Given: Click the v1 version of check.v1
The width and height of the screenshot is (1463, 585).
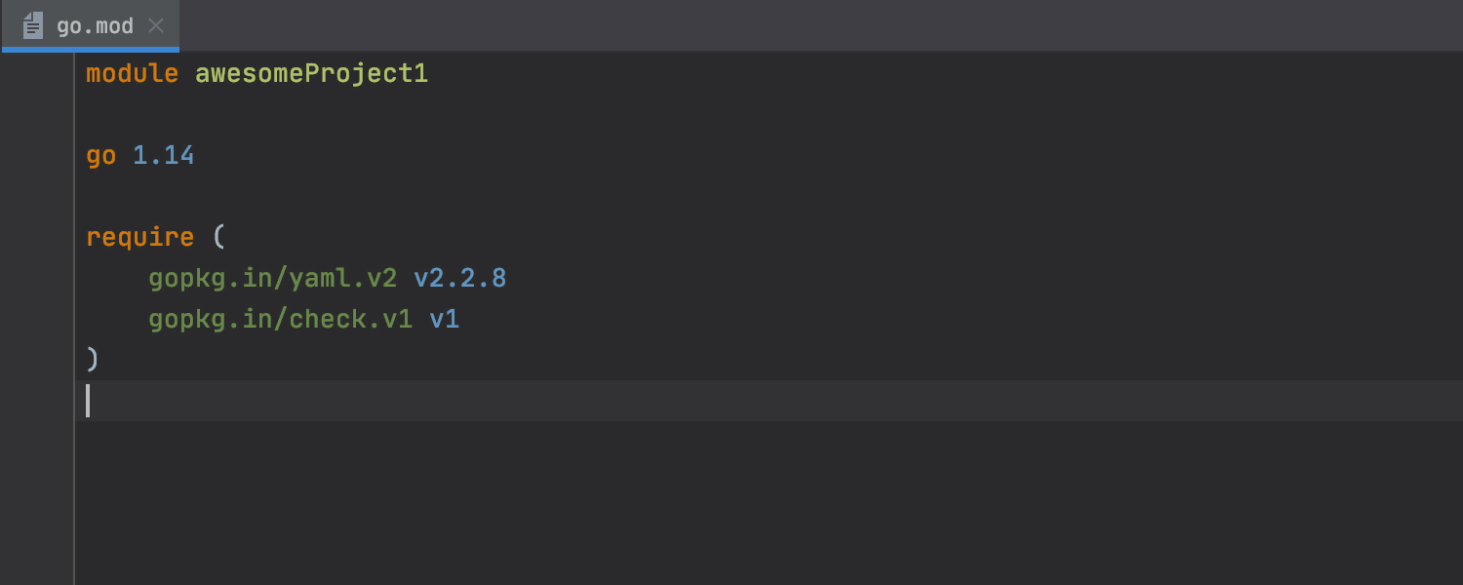Looking at the screenshot, I should [444, 320].
